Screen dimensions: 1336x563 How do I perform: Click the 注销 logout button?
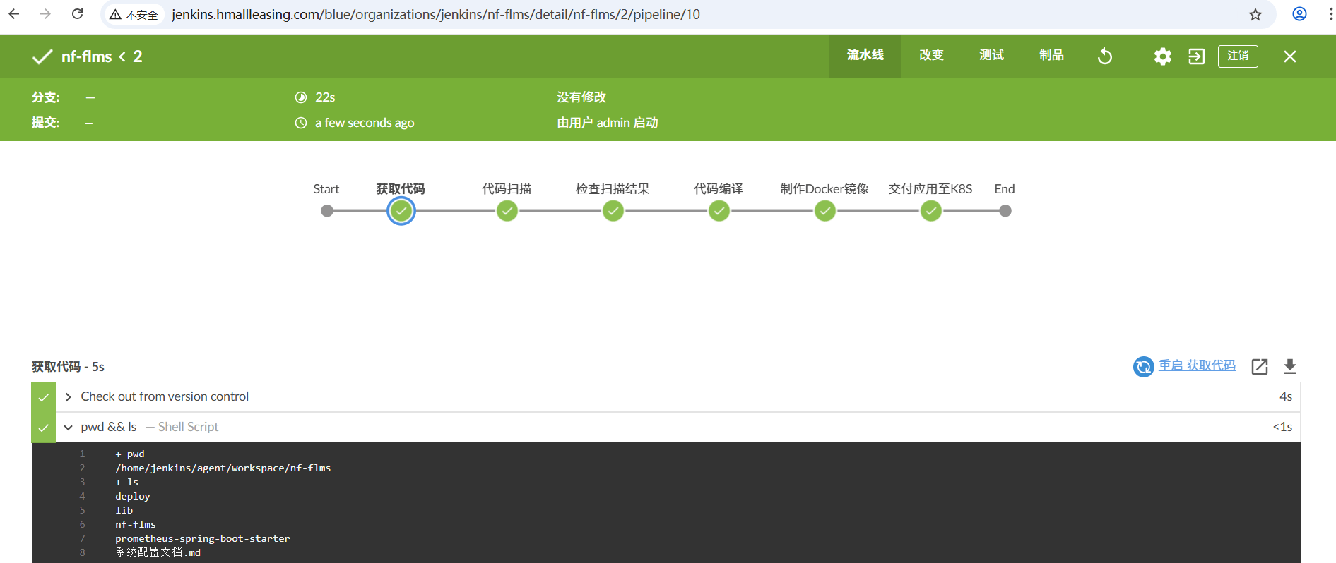1237,56
